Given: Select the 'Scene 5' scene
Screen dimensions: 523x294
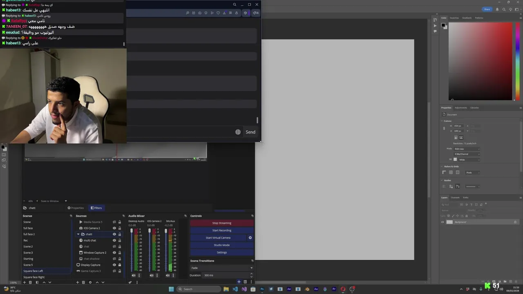Looking at the screenshot, I should [47, 265].
